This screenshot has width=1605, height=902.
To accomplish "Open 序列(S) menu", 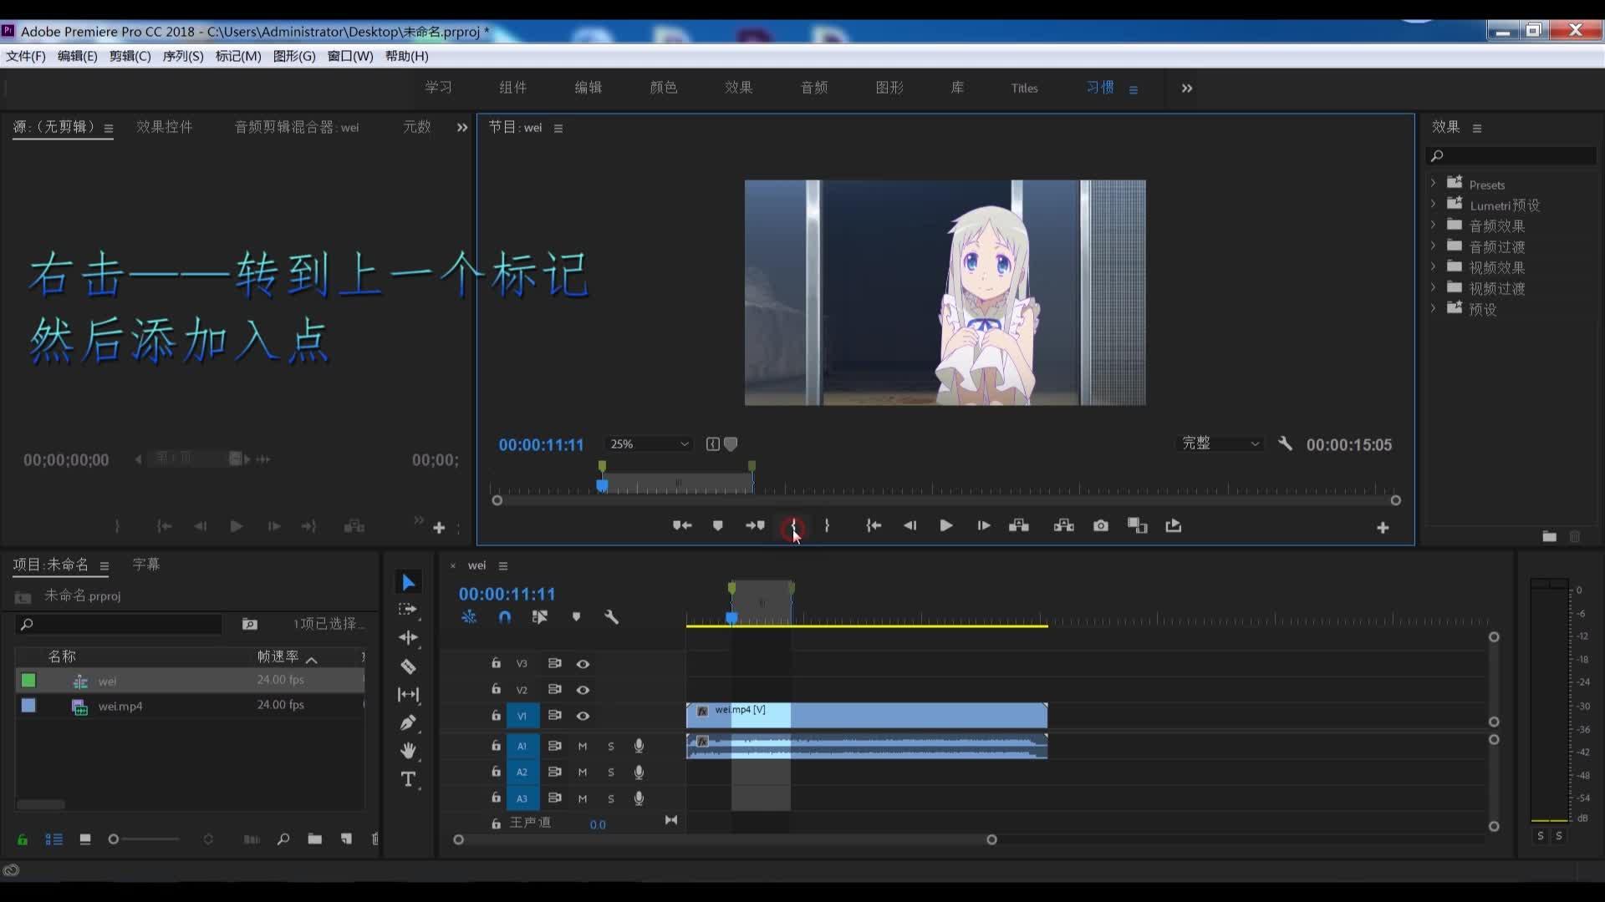I will pyautogui.click(x=183, y=56).
